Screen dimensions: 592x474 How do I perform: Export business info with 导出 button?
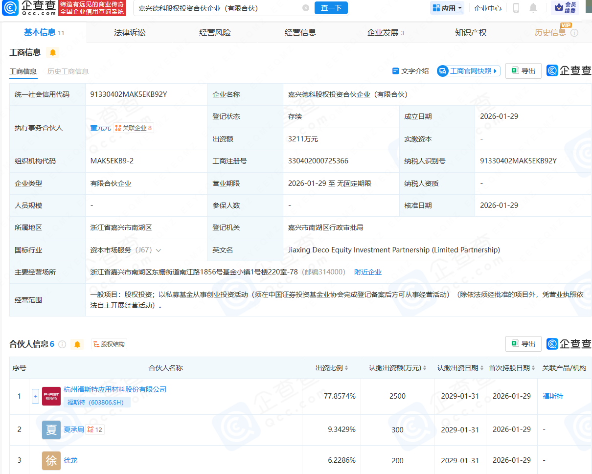click(x=524, y=71)
